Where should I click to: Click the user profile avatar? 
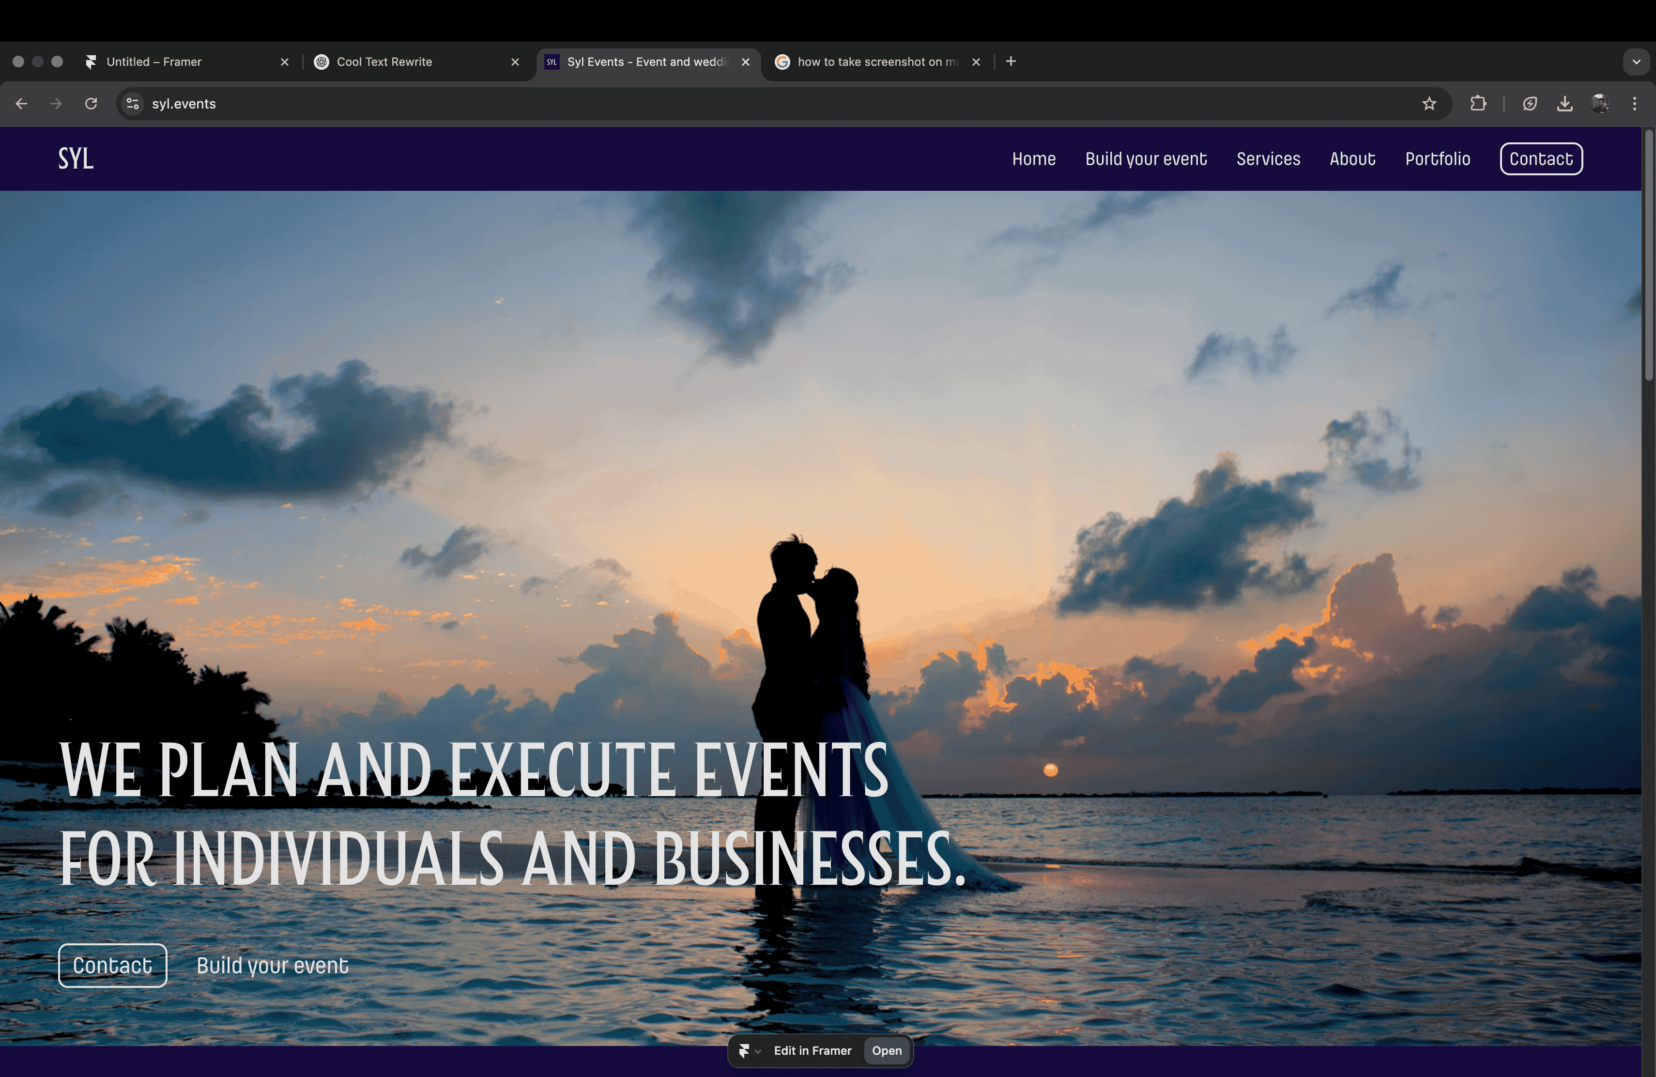point(1600,104)
